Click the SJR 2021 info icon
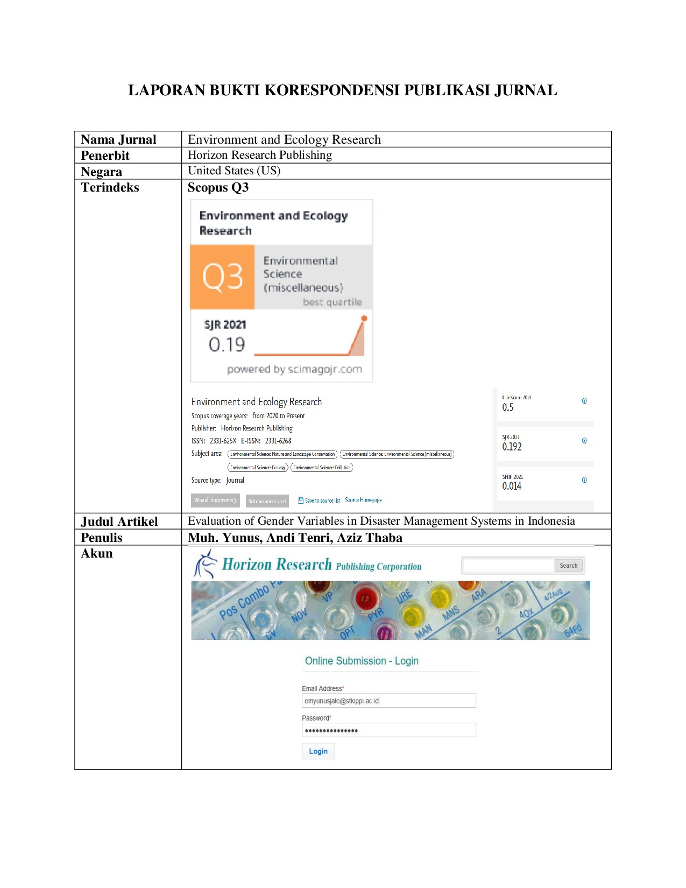Screen dimensions: 686x888 [584, 441]
